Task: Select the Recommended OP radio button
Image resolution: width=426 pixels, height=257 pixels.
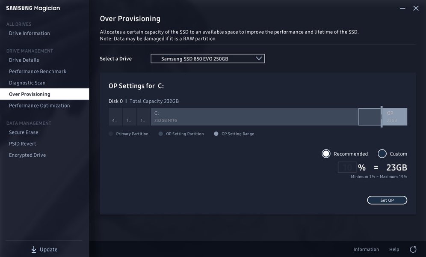Action: (326, 154)
